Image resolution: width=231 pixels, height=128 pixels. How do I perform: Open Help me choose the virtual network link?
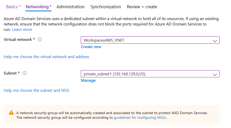click(x=47, y=57)
